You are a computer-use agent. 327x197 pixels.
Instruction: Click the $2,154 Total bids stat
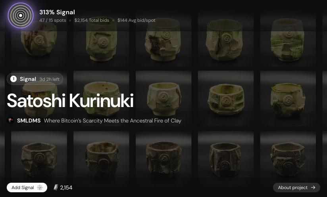pos(92,20)
